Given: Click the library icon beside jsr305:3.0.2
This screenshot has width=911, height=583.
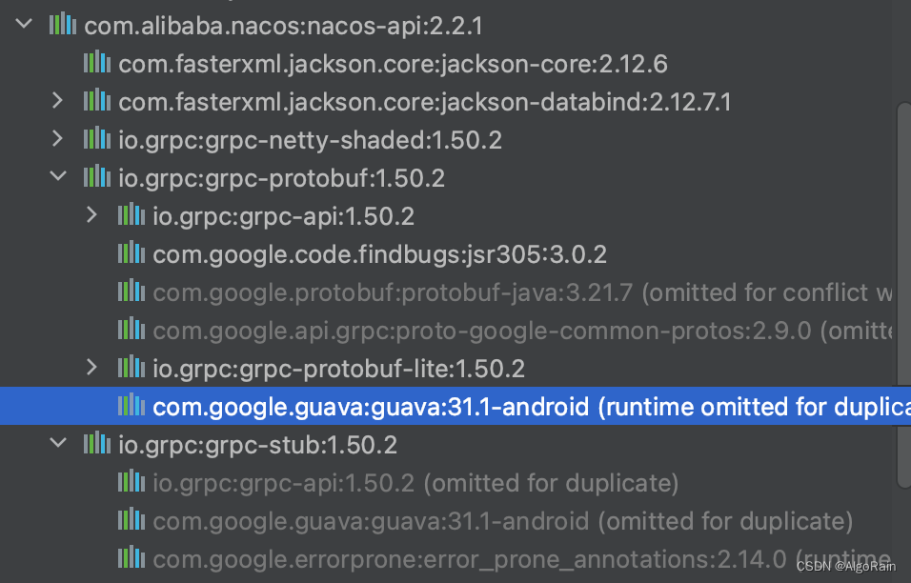Looking at the screenshot, I should pyautogui.click(x=131, y=253).
